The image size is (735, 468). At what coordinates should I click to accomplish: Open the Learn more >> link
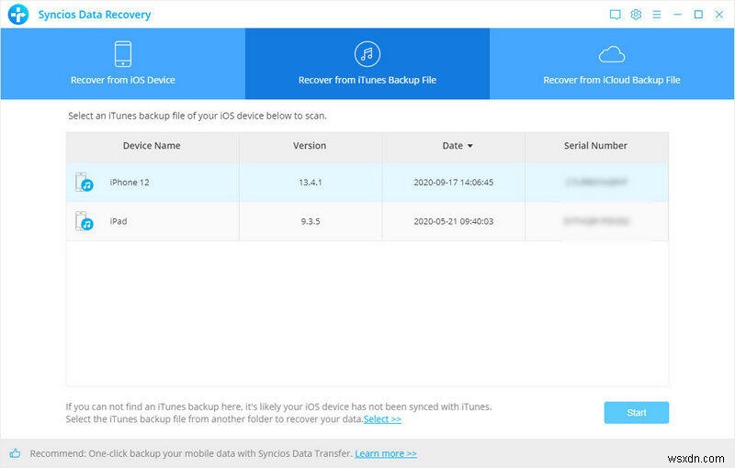click(386, 453)
